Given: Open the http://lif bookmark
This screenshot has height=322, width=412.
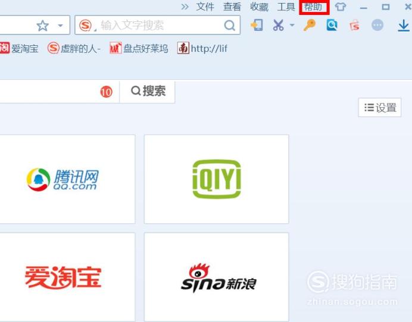Looking at the screenshot, I should [202, 48].
